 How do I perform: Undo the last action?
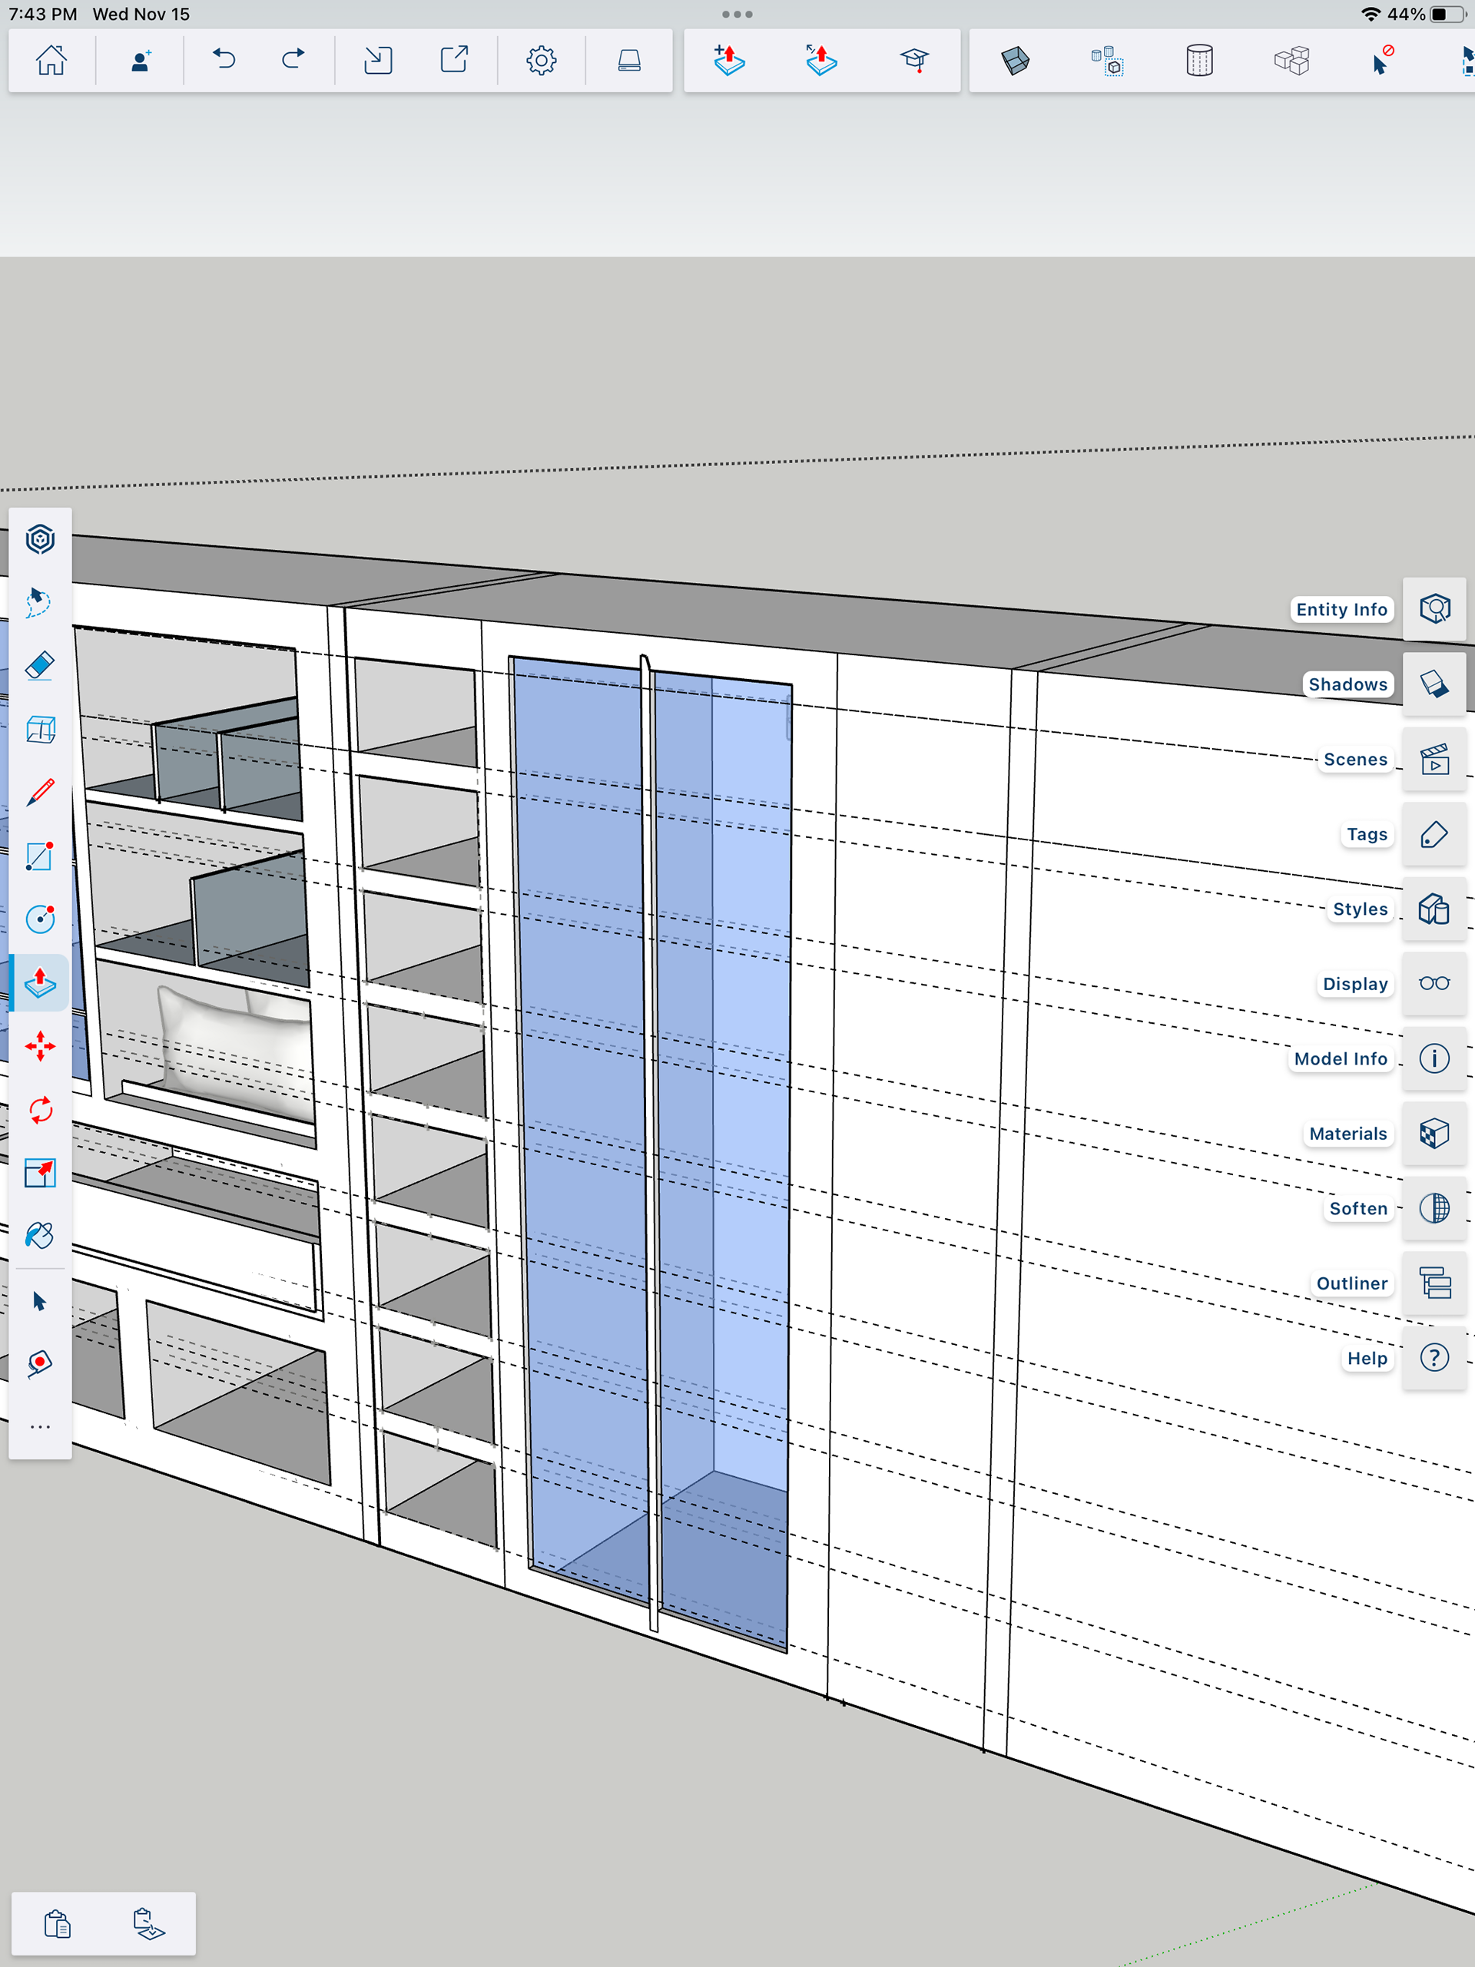click(x=224, y=61)
